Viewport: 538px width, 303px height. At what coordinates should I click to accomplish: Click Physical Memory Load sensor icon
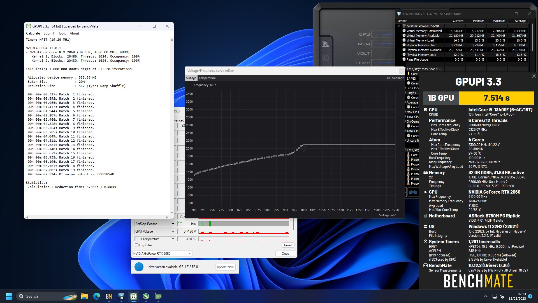404,54
